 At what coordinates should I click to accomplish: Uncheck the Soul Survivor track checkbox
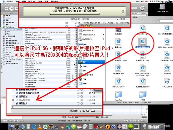[x=26, y=28]
